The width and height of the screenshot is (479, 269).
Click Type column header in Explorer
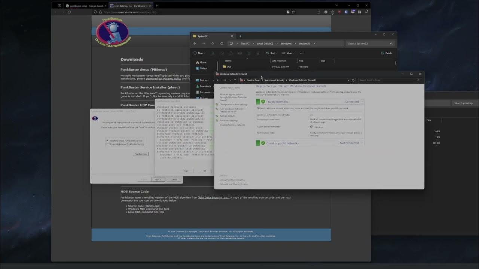point(301,61)
